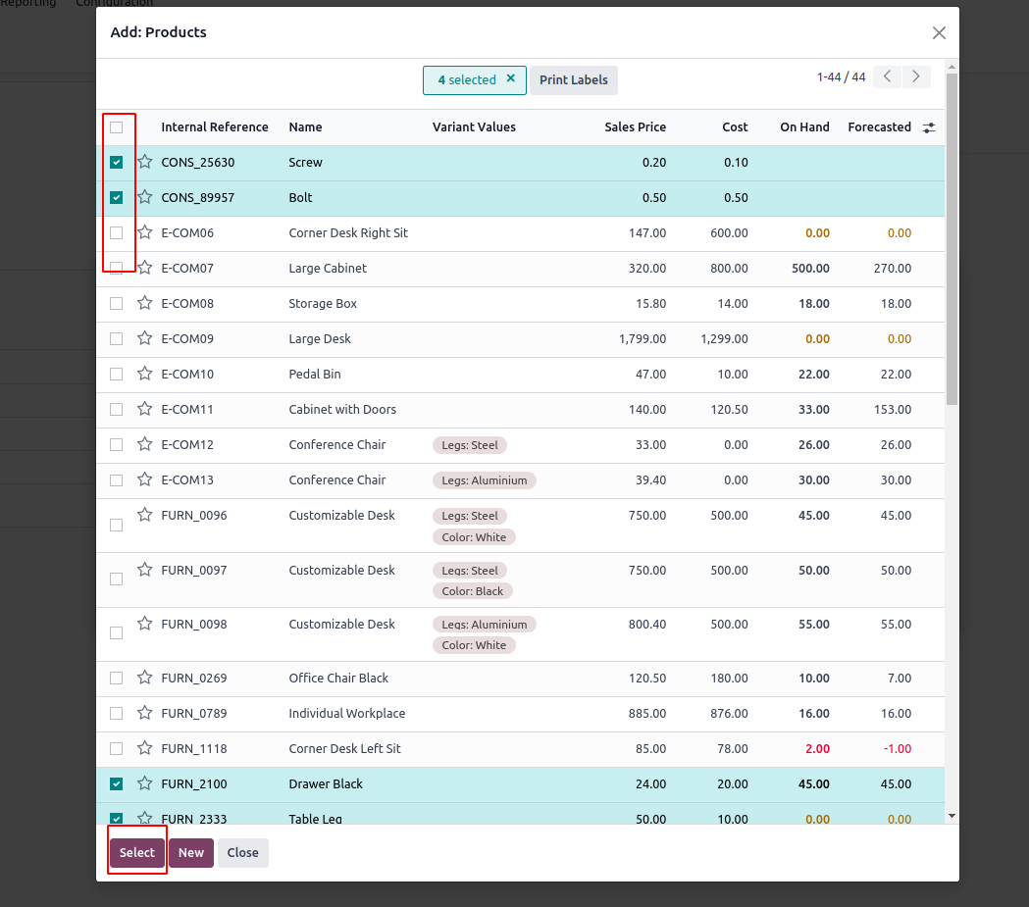Click the 1-44 / 44 pager counter

[842, 77]
